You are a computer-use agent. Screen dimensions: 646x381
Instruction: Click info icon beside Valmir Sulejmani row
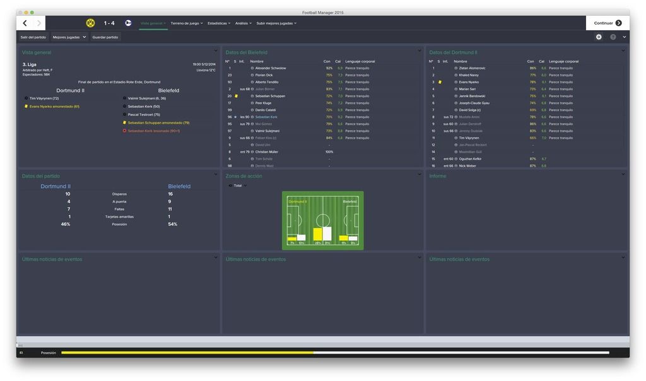252,131
